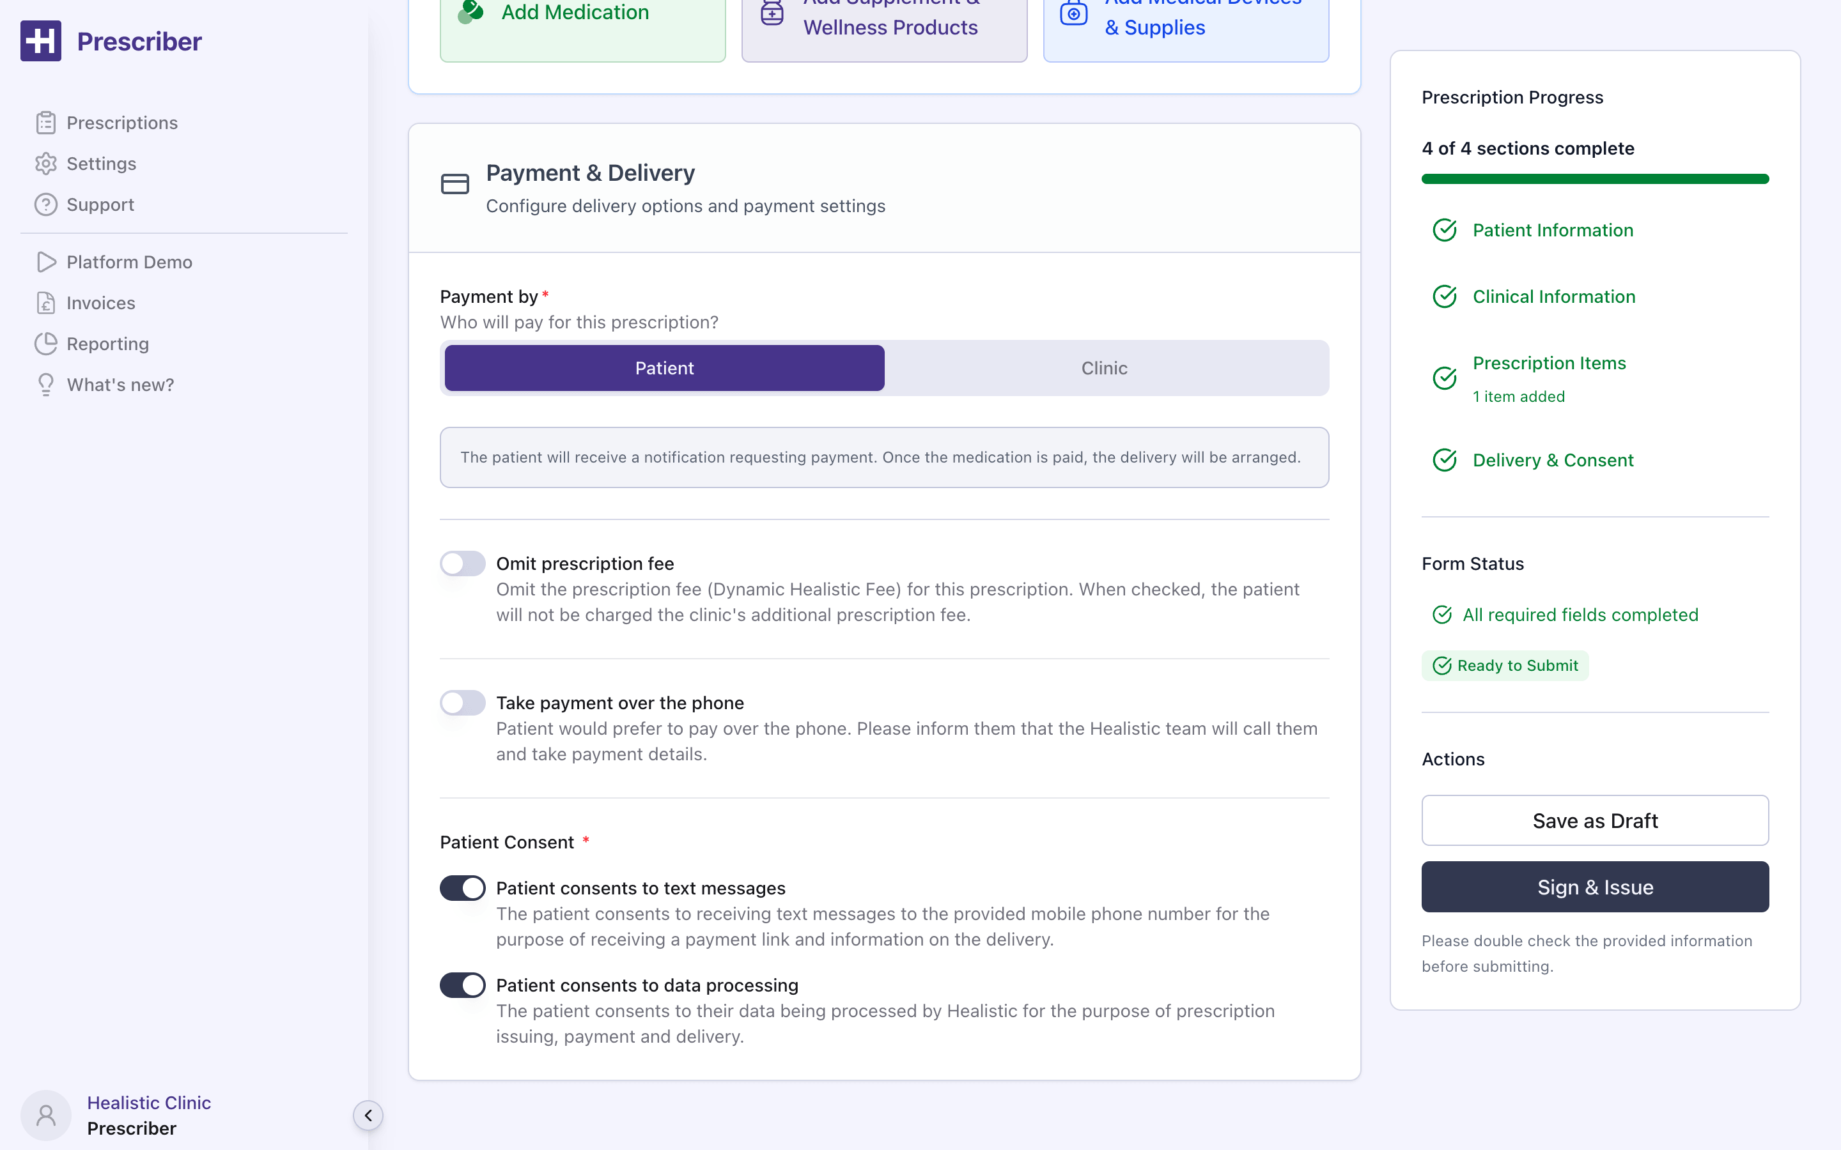Click the medical devices icon
The height and width of the screenshot is (1150, 1841).
[x=1073, y=13]
